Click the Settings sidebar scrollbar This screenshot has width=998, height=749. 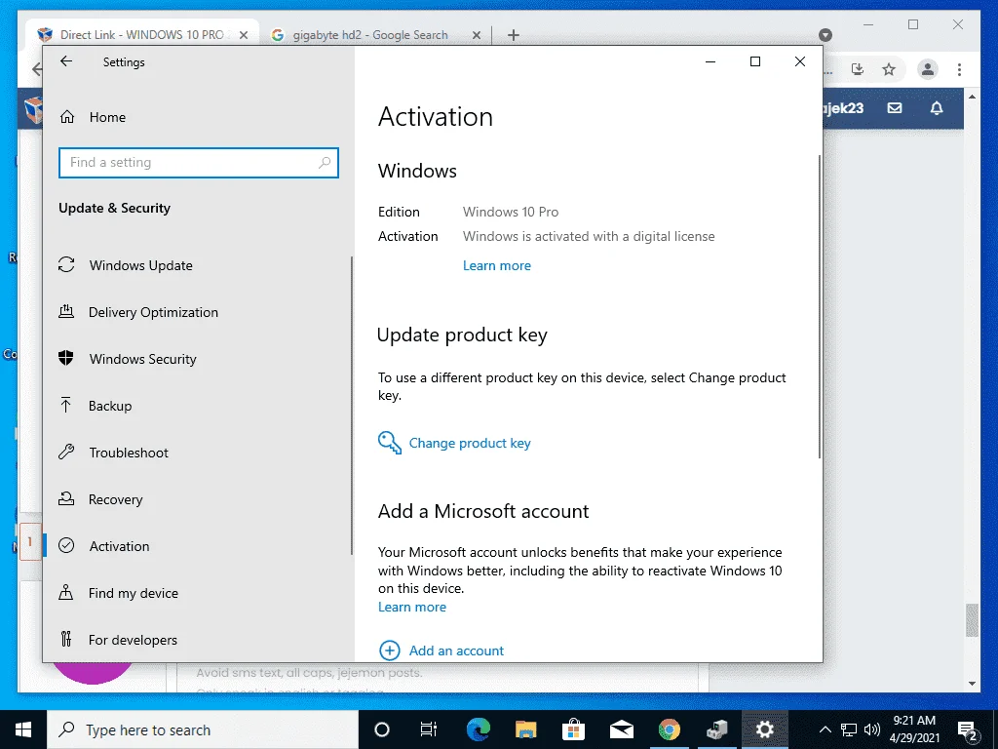pyautogui.click(x=351, y=406)
